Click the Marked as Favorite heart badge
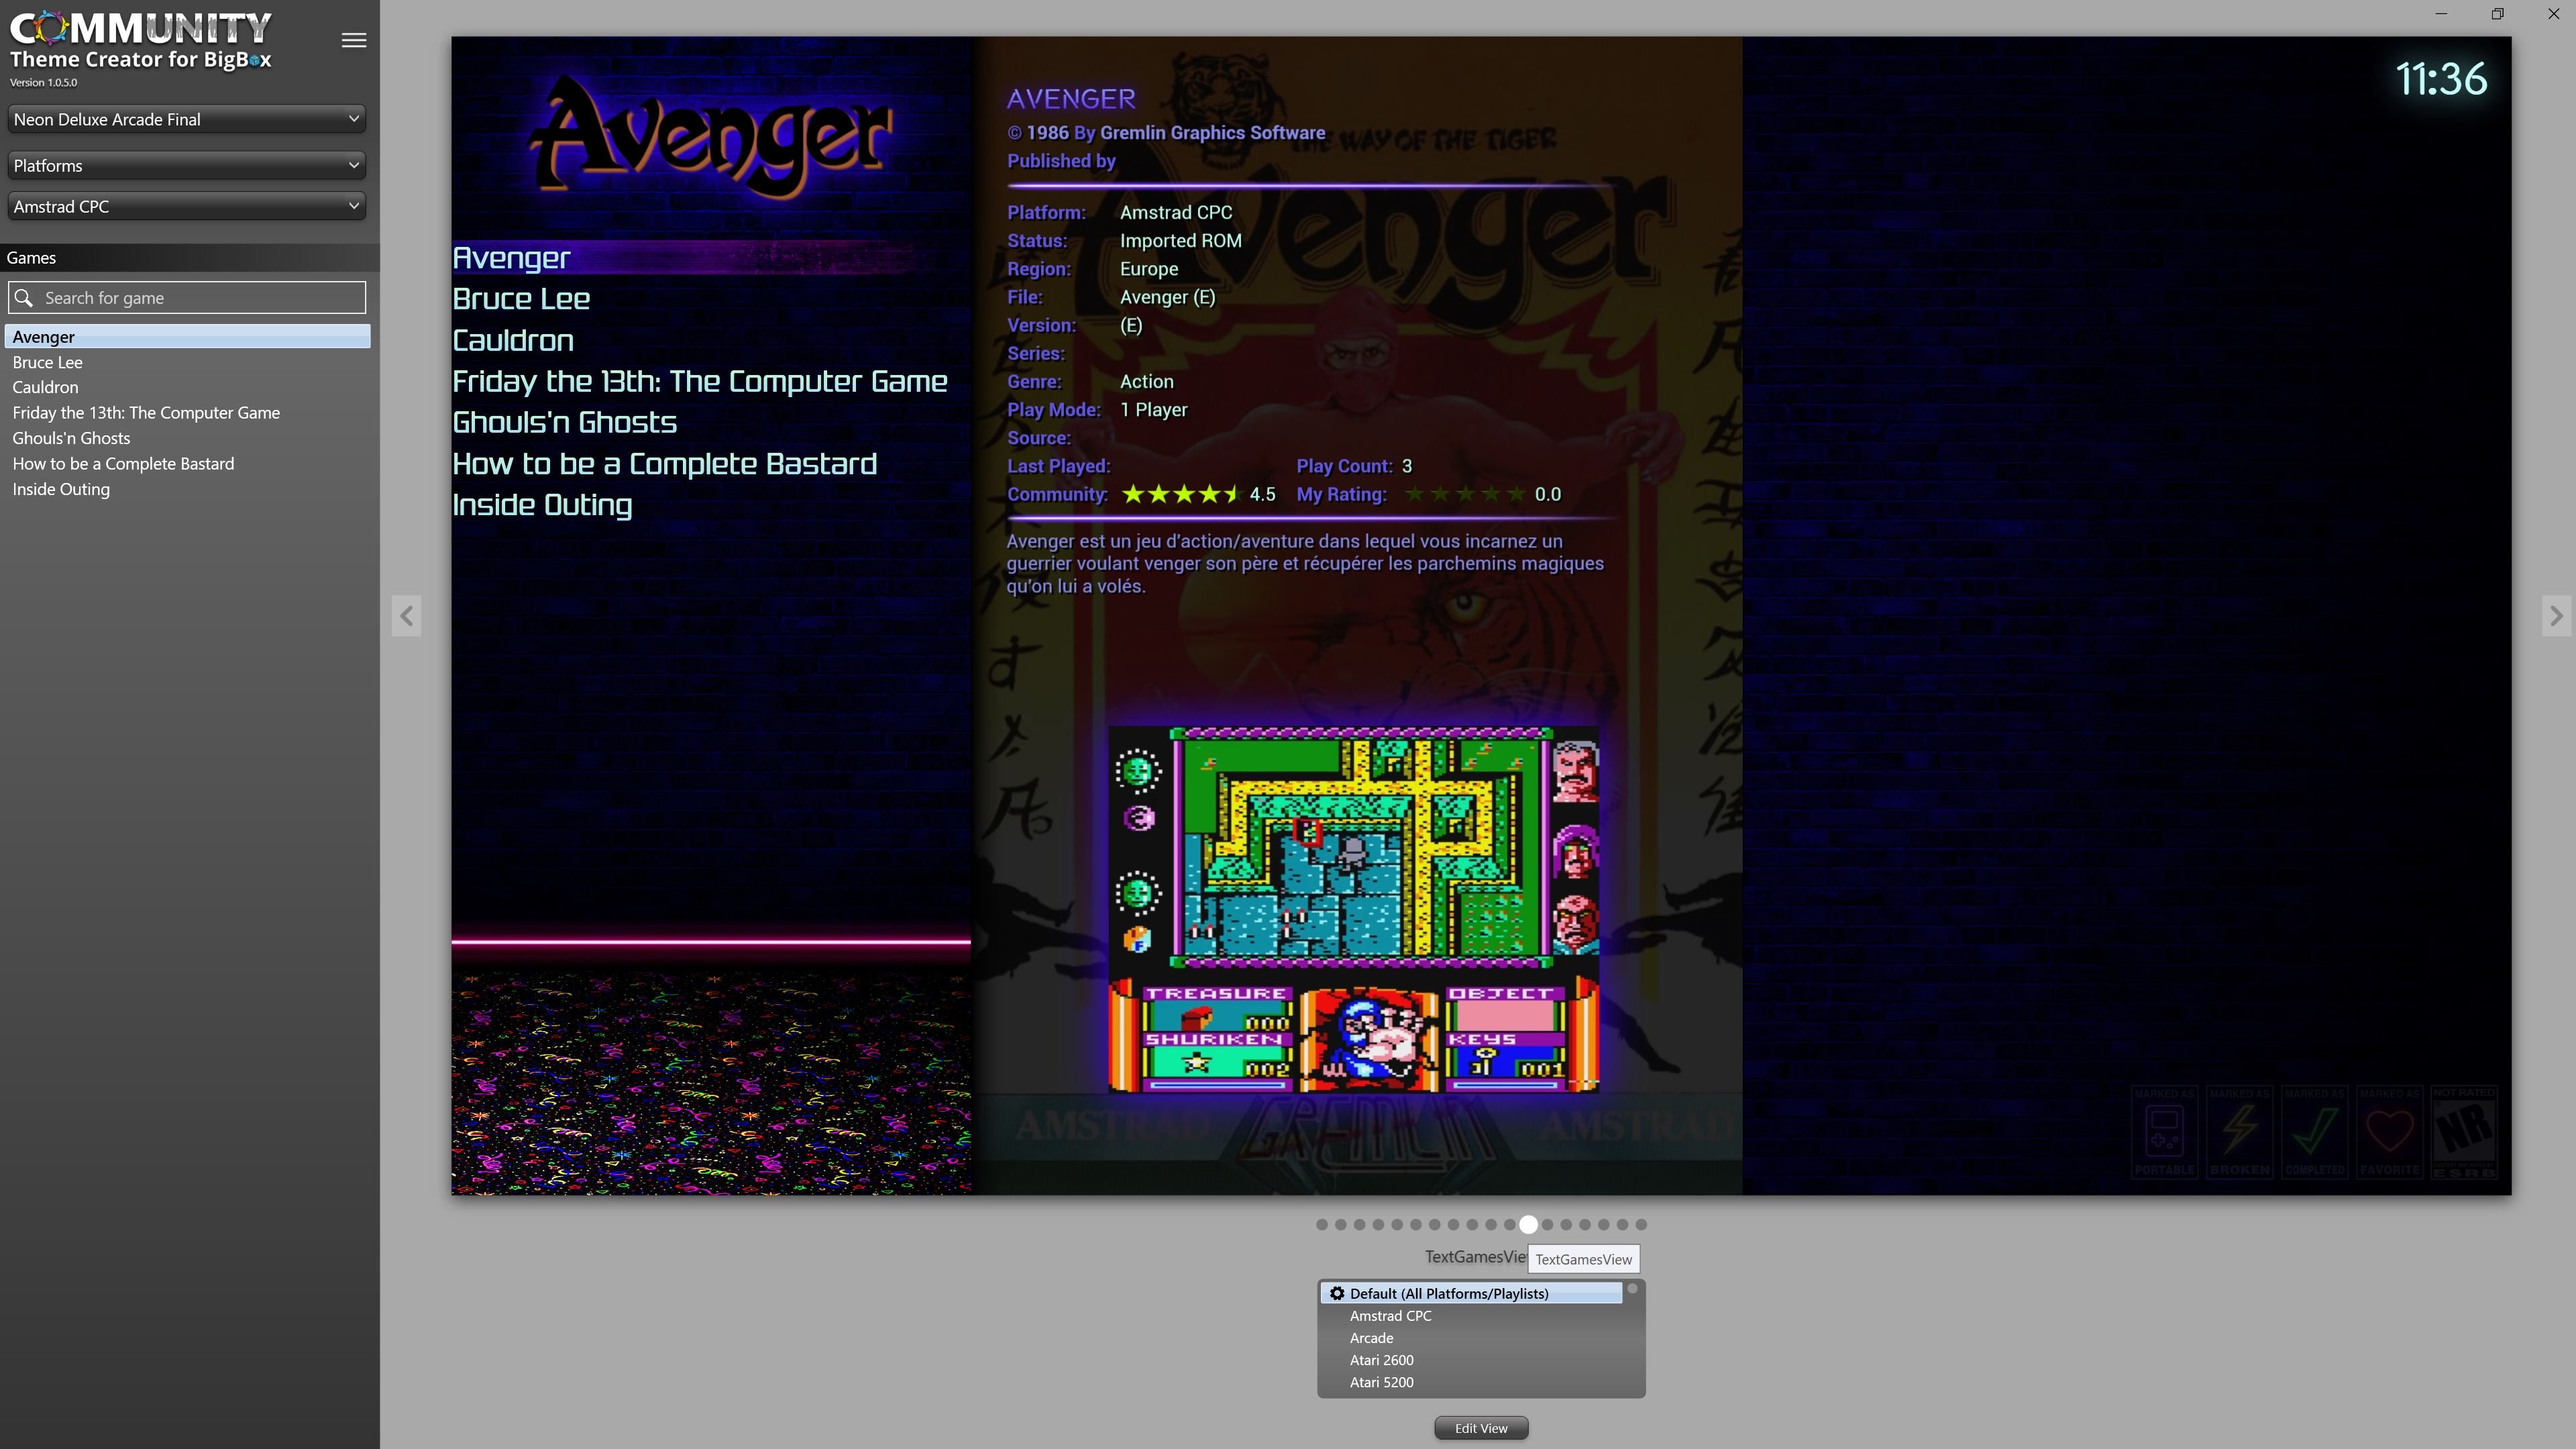The image size is (2576, 1449). point(2389,1132)
